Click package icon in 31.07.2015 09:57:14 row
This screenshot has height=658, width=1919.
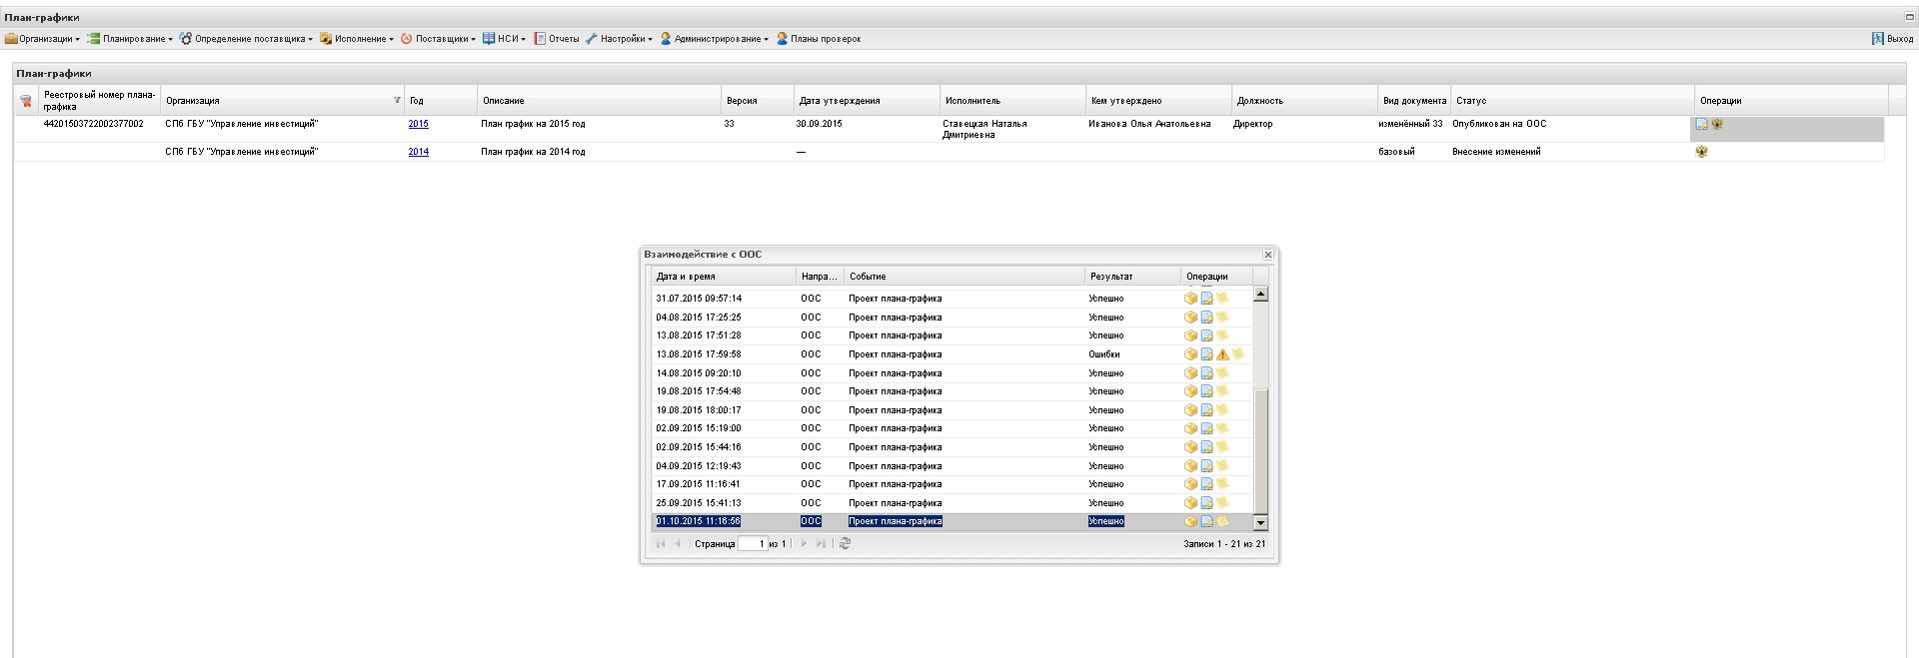1190,299
